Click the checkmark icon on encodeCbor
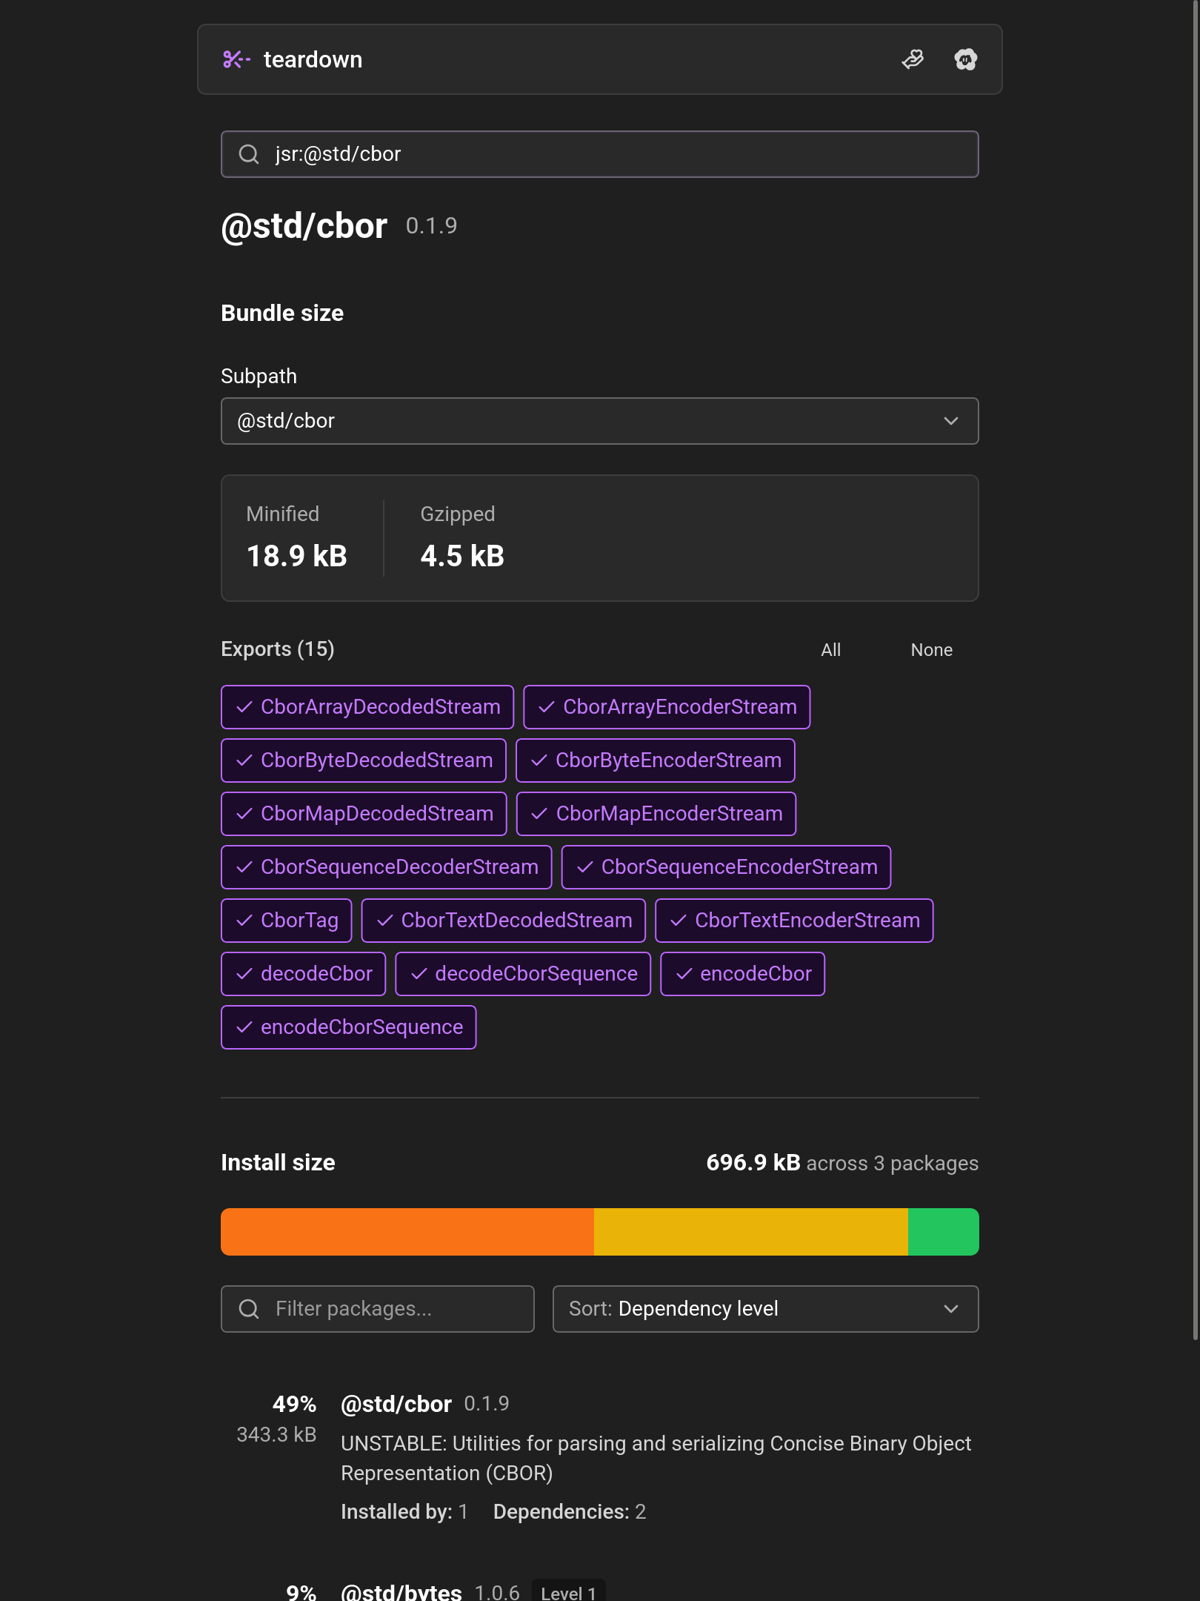Viewport: 1200px width, 1601px height. click(x=684, y=974)
